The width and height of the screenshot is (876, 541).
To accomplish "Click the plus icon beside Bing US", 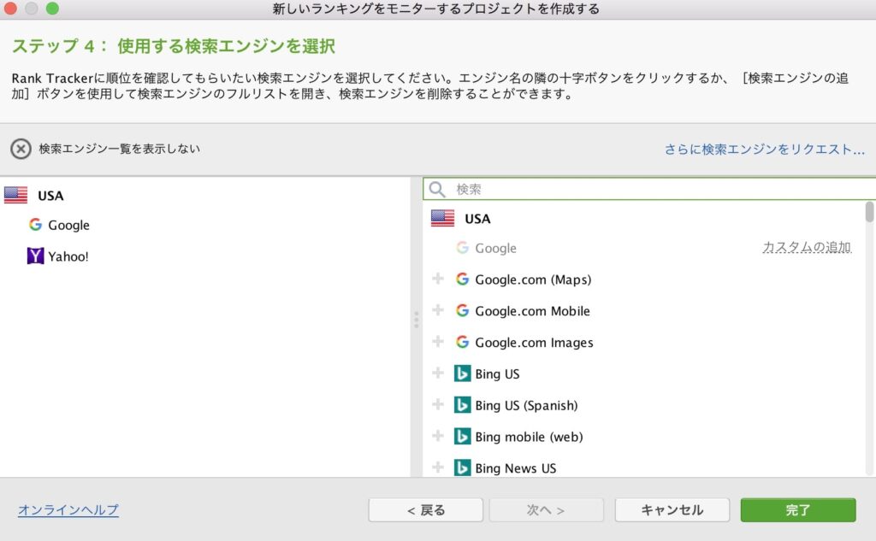I will [x=438, y=373].
